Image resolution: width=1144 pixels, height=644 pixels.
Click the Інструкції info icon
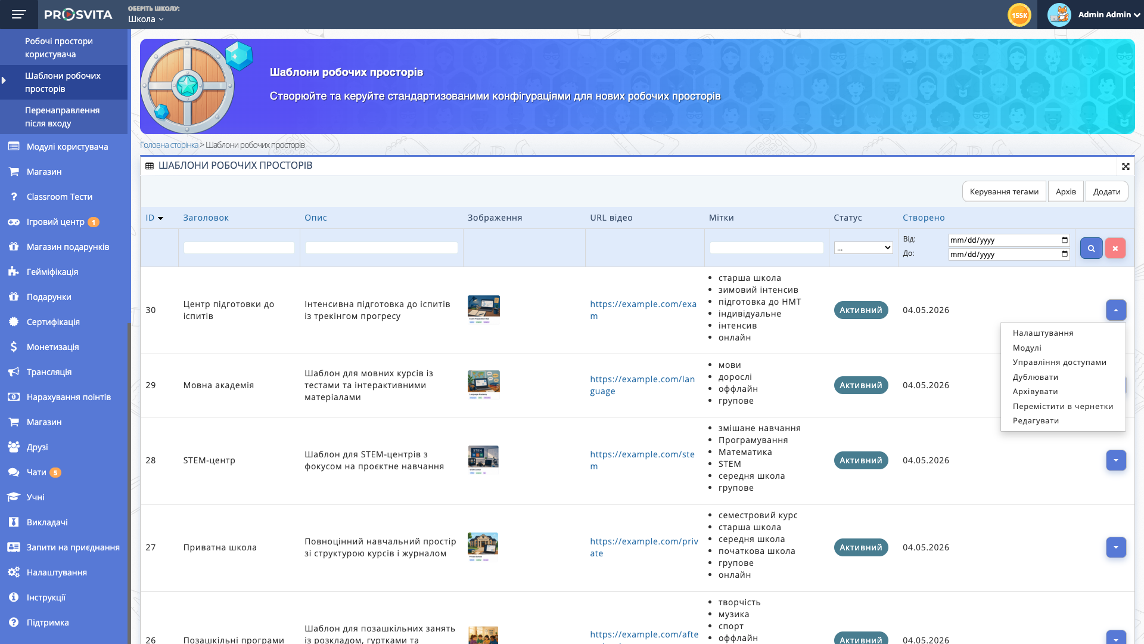tap(14, 597)
